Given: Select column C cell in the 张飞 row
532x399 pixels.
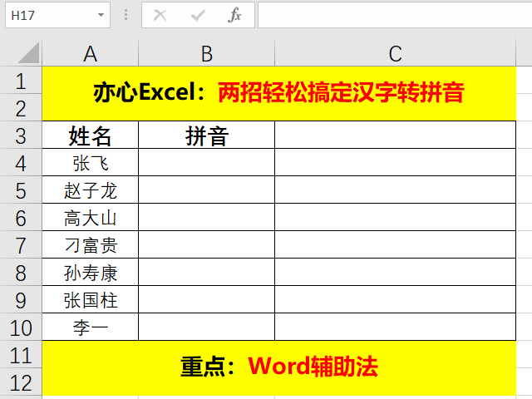Looking at the screenshot, I should click(396, 163).
